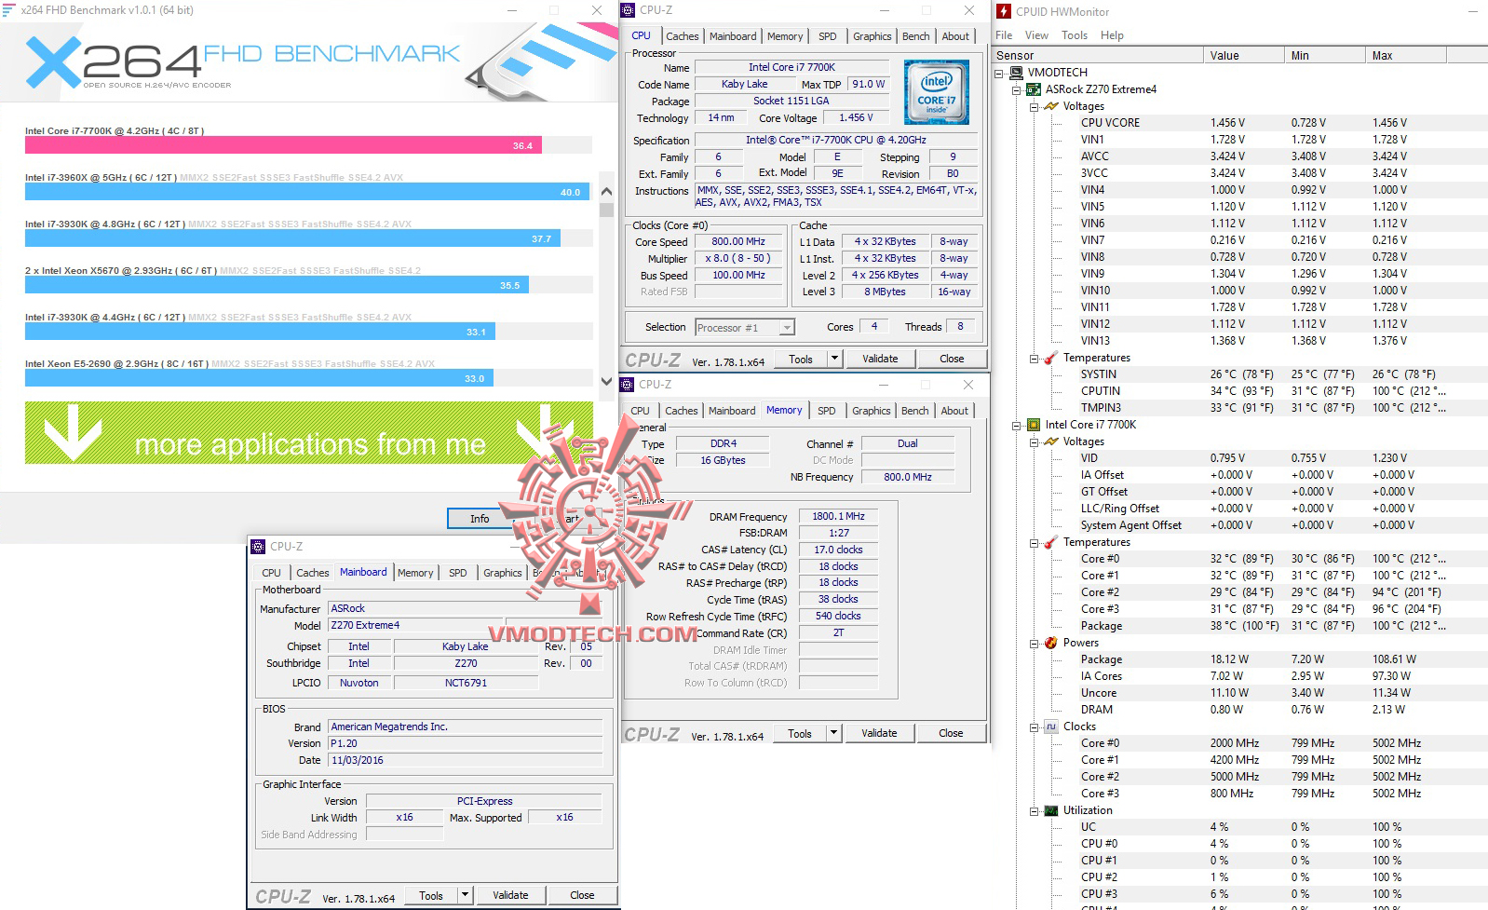Open the Tools menu in HWMonitor

[1074, 35]
